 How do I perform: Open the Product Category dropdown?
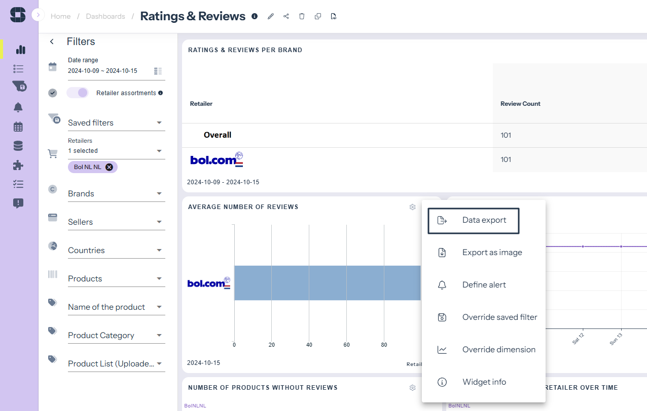[x=116, y=335]
